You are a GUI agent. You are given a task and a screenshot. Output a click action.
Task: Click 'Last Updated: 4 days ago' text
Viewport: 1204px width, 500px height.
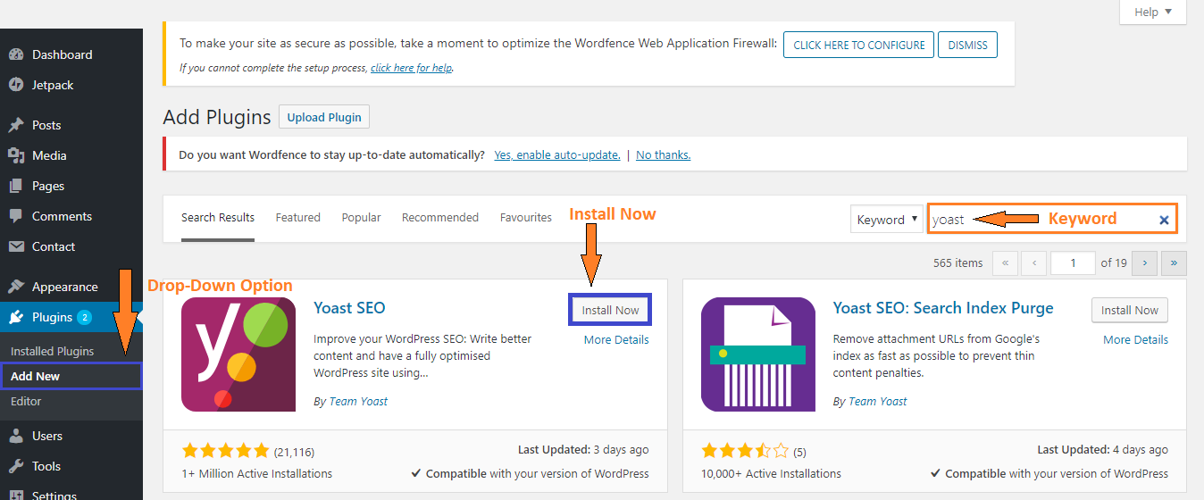[1103, 450]
